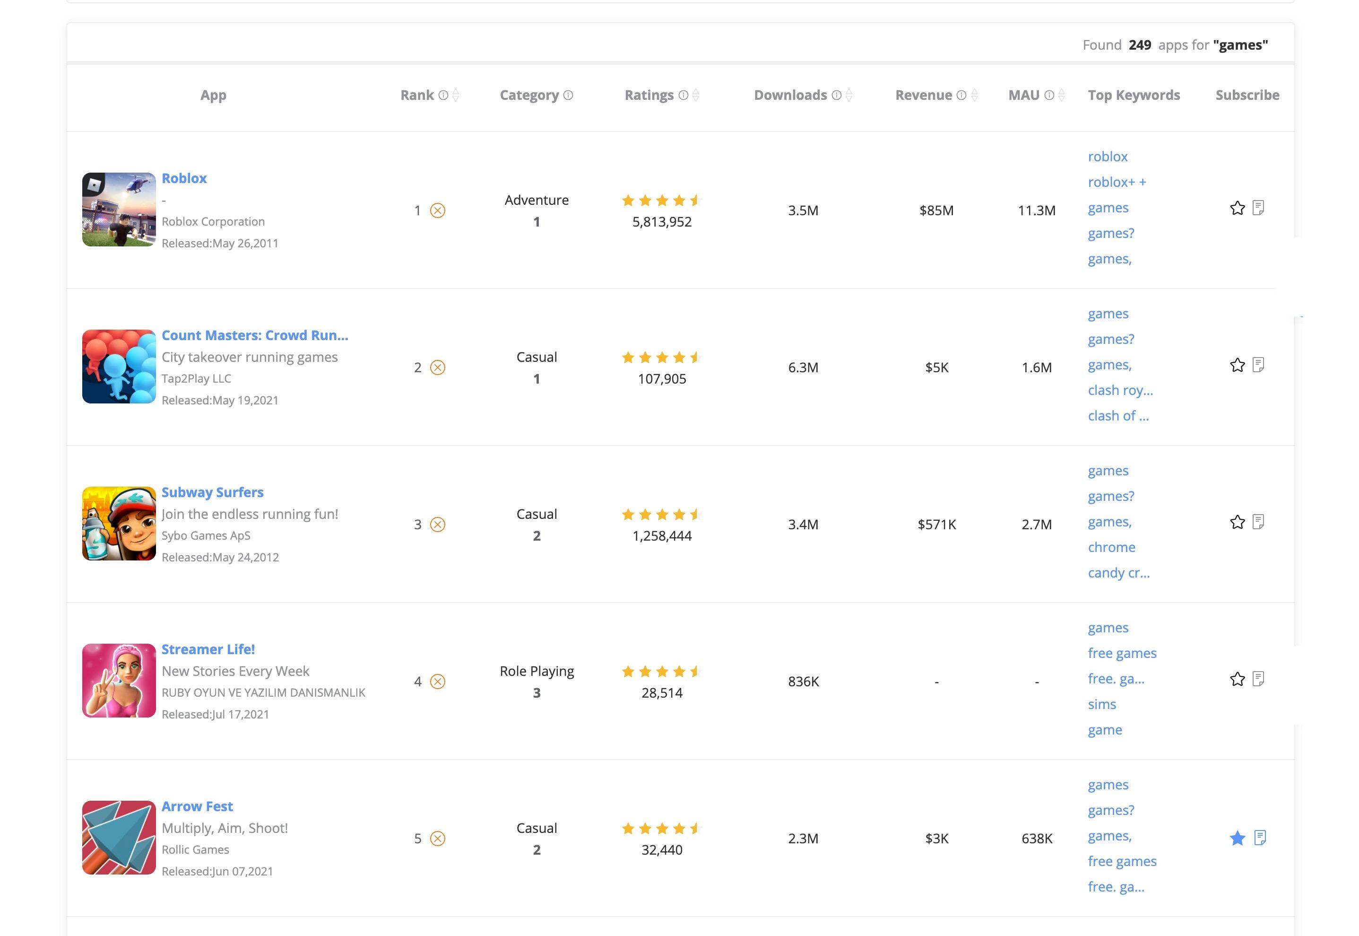Open the Count Masters: Crowd Run app link

click(x=254, y=335)
